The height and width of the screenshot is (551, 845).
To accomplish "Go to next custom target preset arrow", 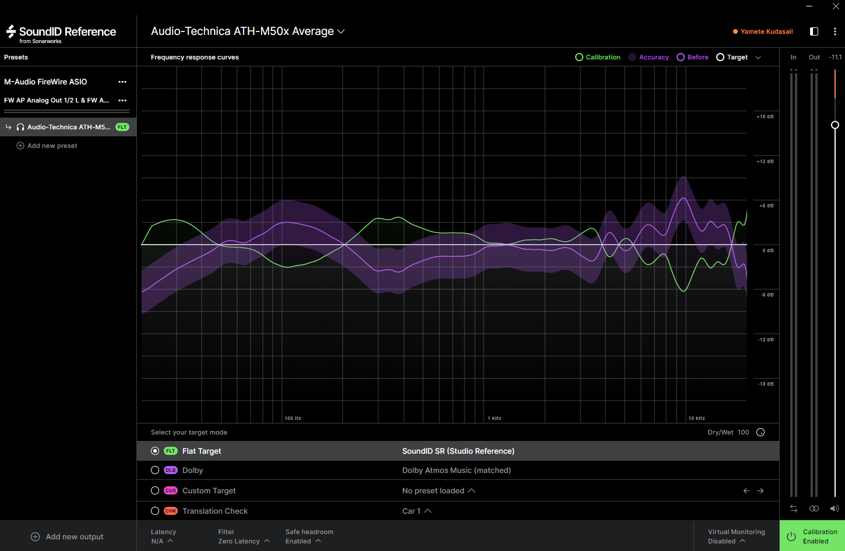I will pos(761,491).
